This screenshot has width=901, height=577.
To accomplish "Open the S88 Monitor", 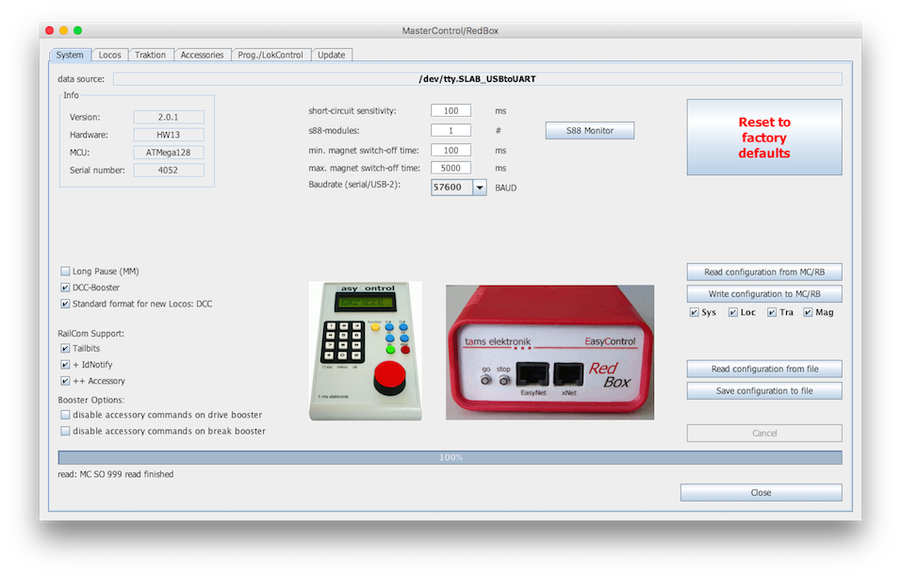I will click(589, 130).
